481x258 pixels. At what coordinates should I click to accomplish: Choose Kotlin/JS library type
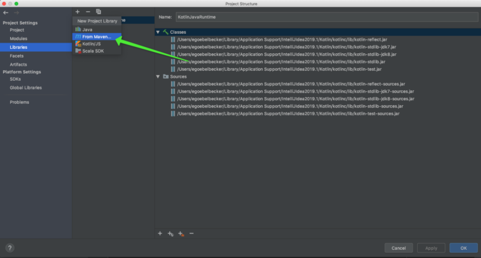pyautogui.click(x=92, y=44)
